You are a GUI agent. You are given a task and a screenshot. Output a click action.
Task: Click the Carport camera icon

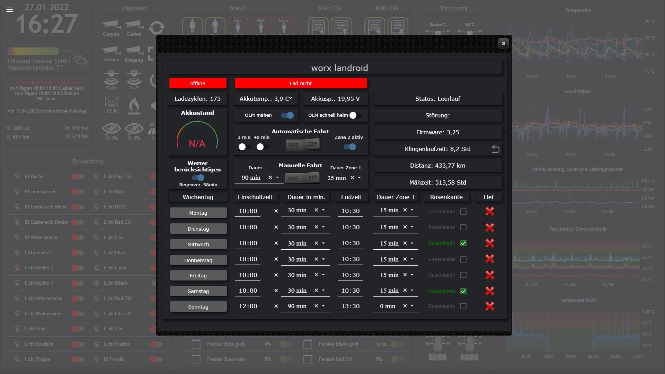[111, 25]
